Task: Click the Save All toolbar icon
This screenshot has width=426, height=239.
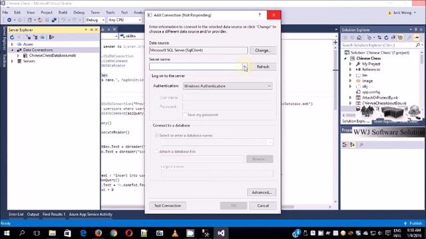Action: click(54, 20)
